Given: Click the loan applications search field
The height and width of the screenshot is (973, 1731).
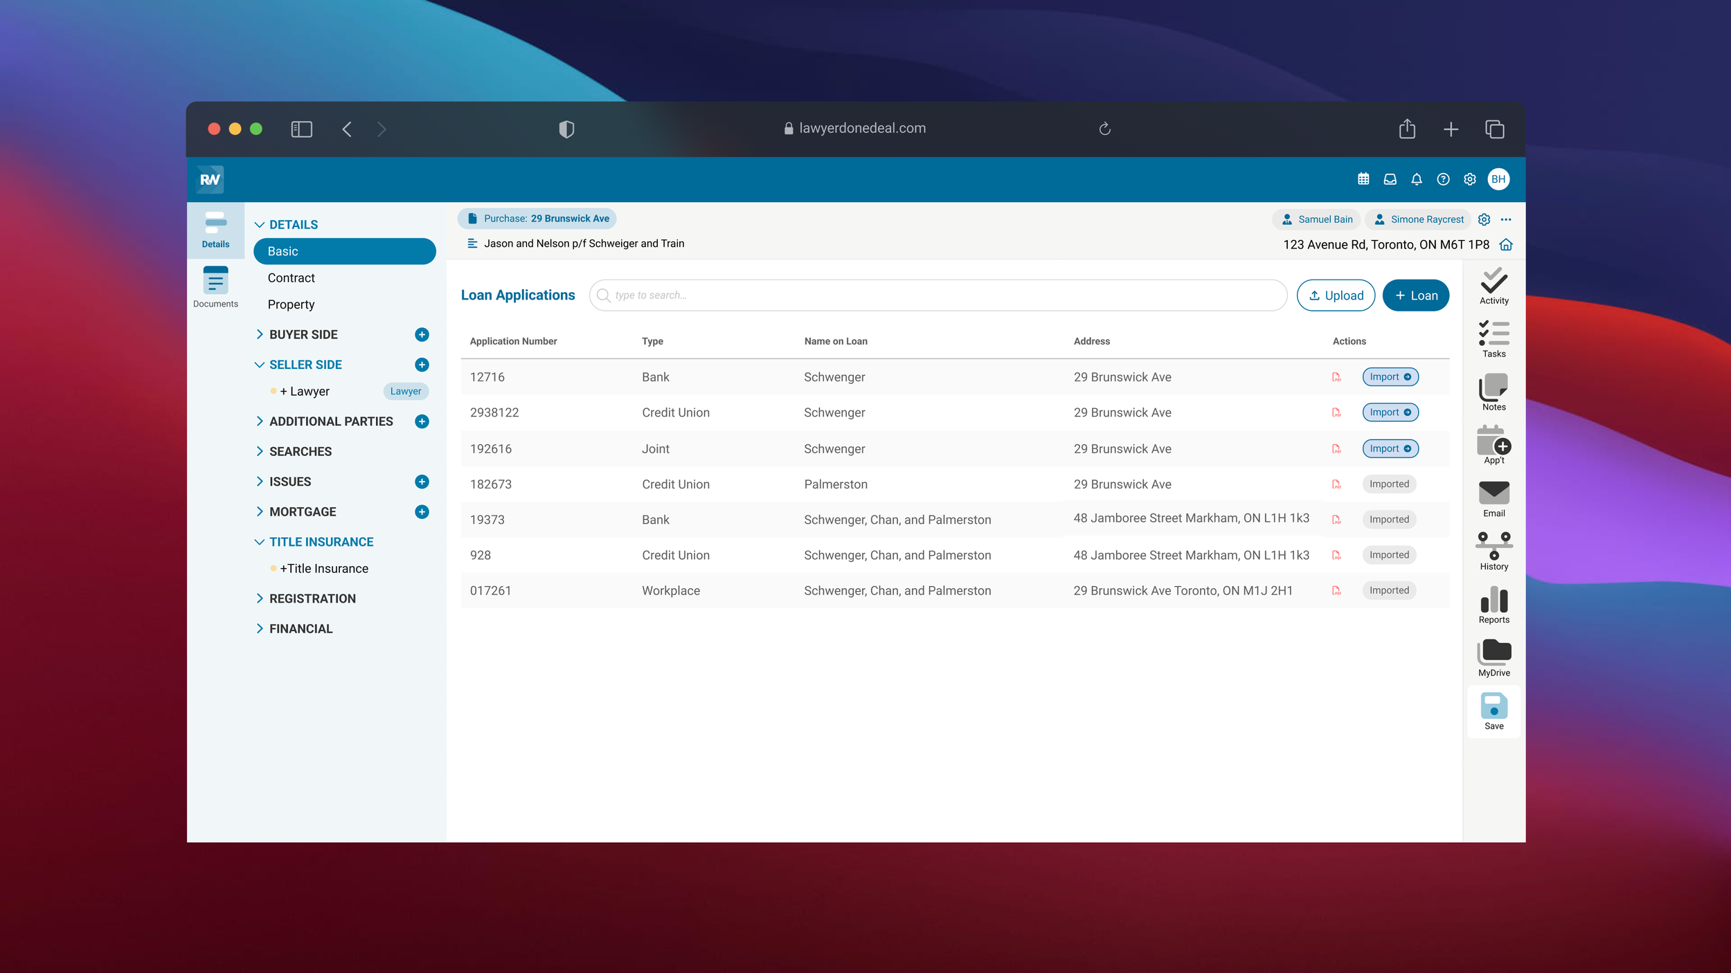Looking at the screenshot, I should click(x=938, y=295).
